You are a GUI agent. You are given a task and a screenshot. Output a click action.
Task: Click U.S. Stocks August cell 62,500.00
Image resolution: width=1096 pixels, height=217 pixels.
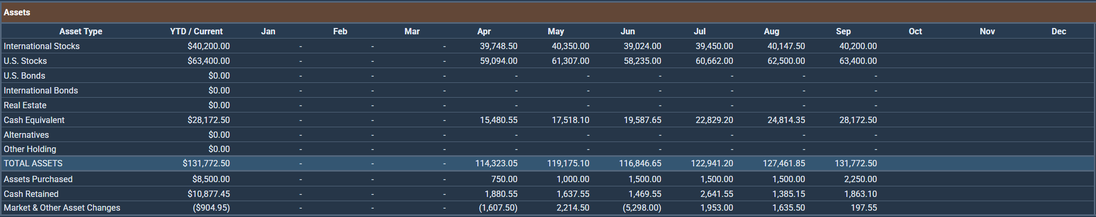coord(786,61)
